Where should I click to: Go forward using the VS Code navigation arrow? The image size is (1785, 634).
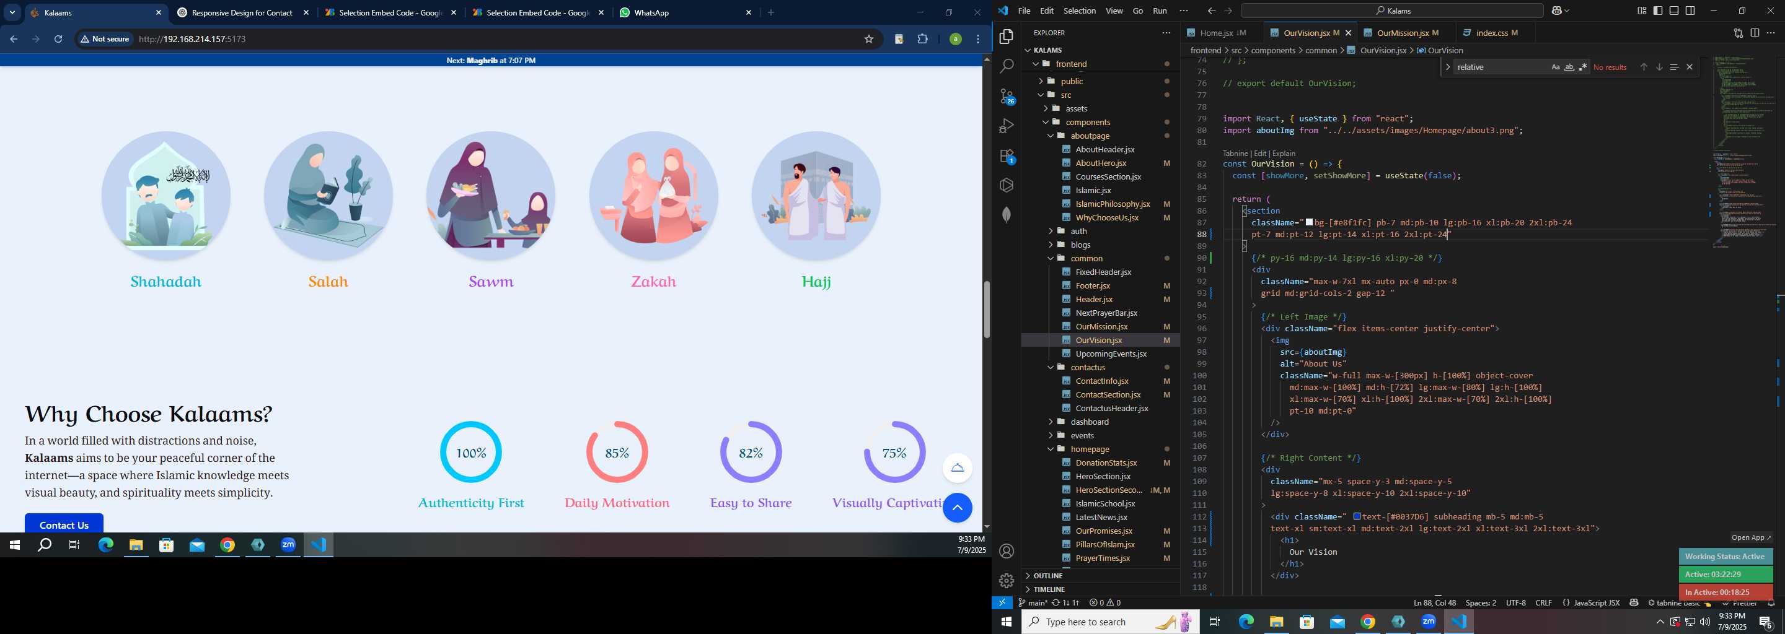click(x=1228, y=11)
